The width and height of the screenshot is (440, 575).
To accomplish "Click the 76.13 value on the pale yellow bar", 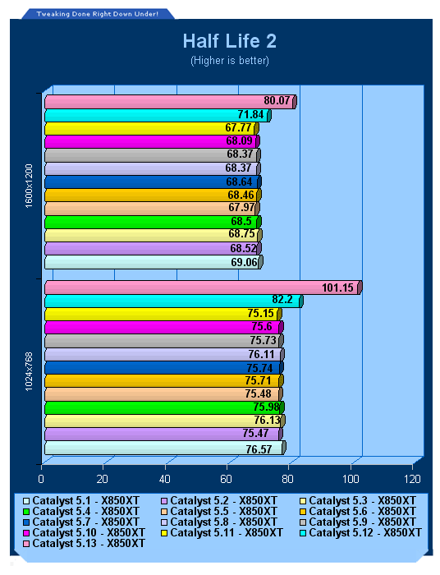I will [268, 421].
